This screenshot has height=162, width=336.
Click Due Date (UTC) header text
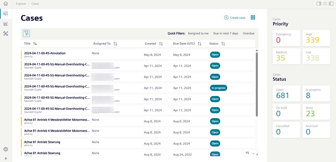[184, 44]
